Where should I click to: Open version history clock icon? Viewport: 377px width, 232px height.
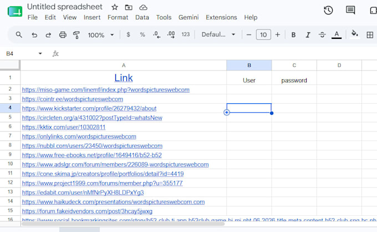pos(328,11)
